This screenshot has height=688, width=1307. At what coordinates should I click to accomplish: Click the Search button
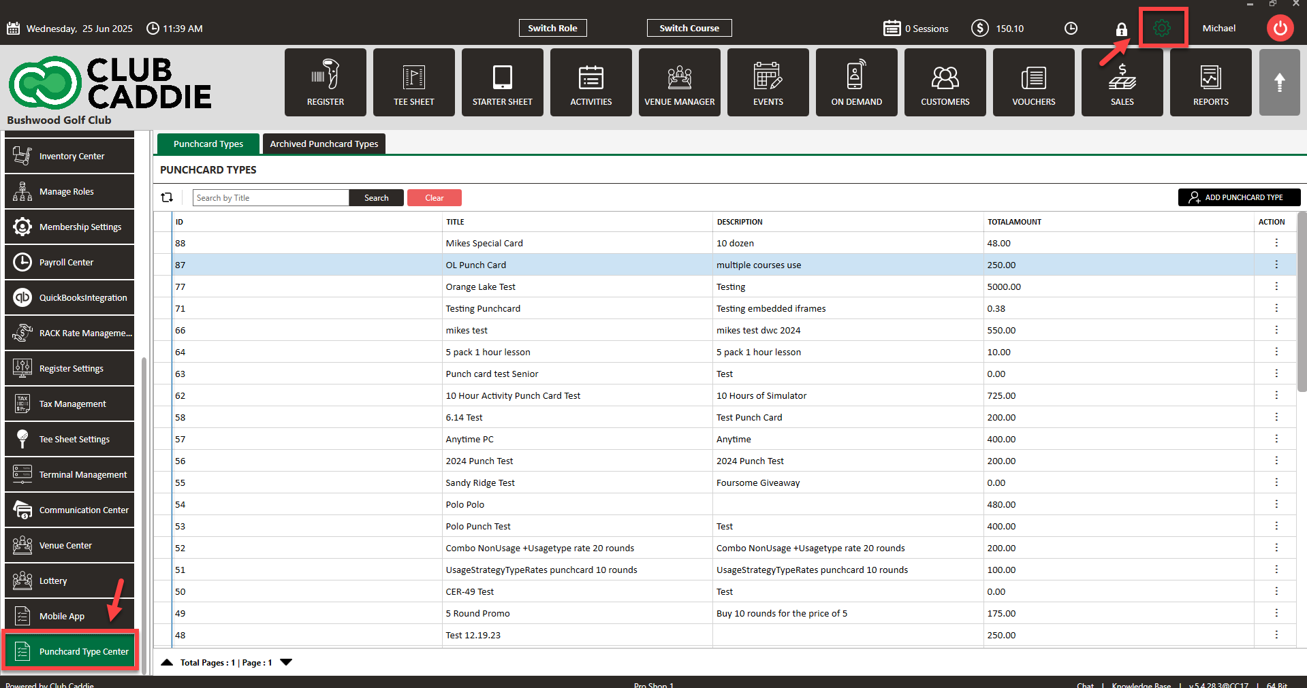[x=377, y=197]
